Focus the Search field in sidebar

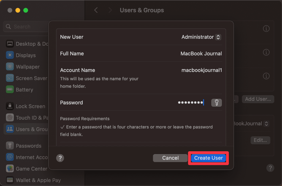26,27
